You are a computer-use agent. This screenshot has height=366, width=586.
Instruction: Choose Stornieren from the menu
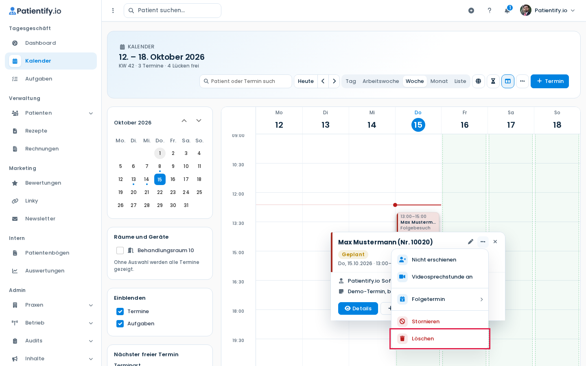440,322
